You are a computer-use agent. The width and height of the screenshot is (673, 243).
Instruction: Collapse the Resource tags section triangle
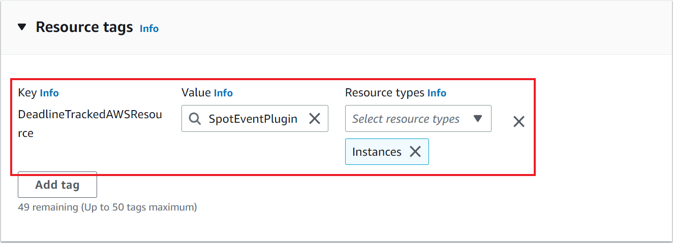point(22,27)
